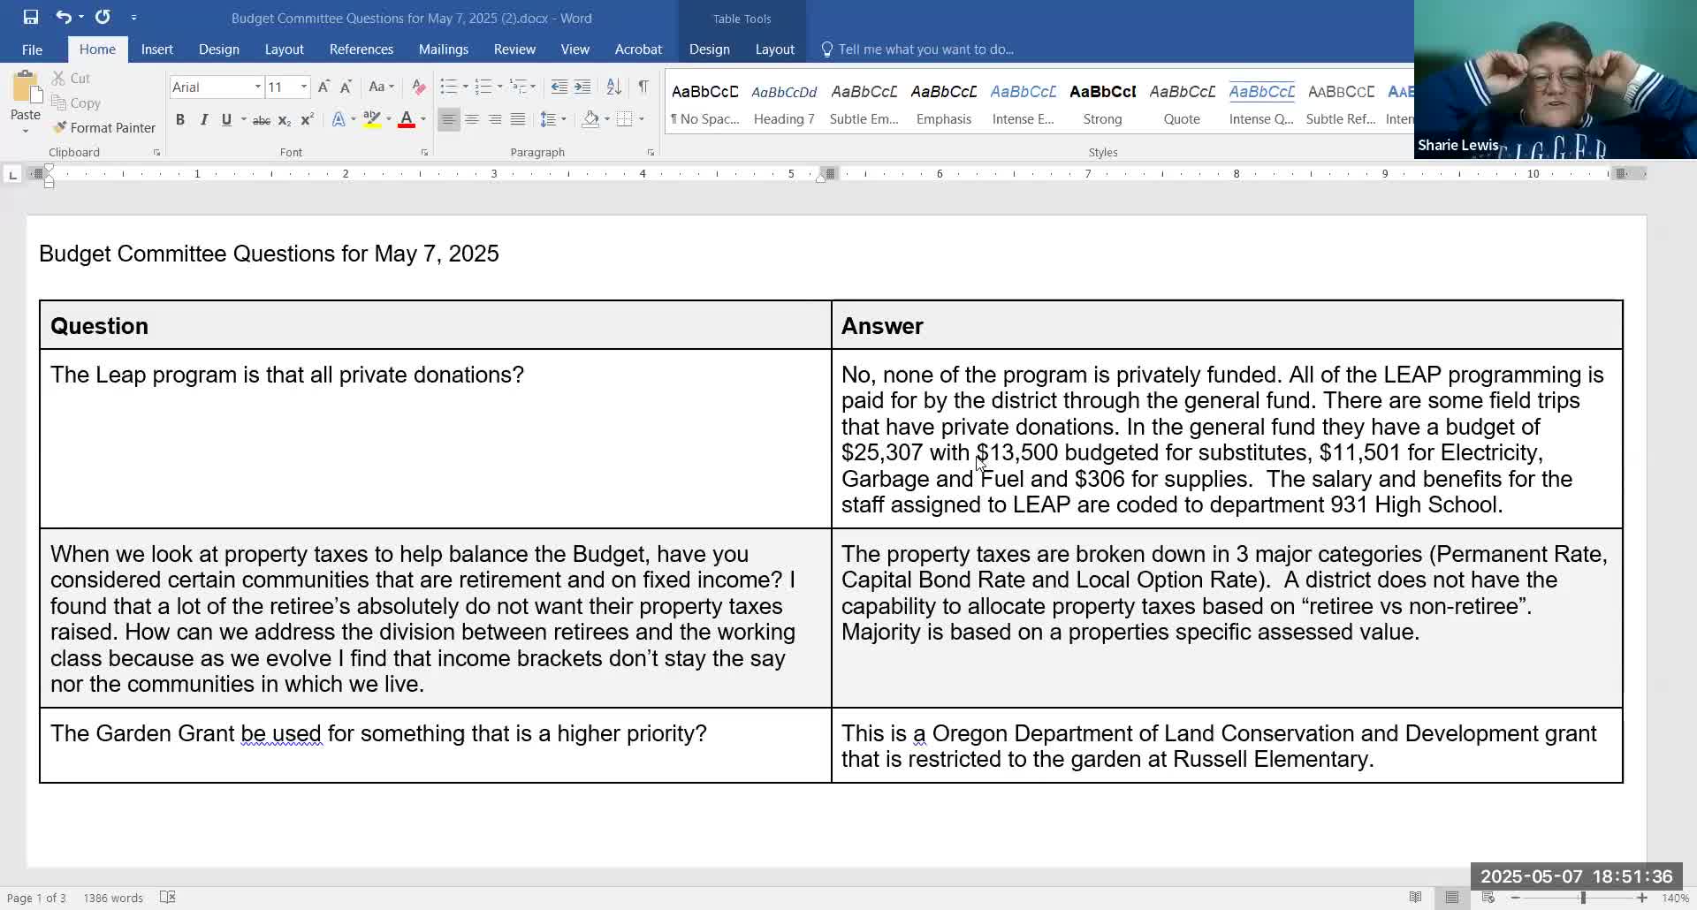Expand the font size dropdown arrow
Image resolution: width=1697 pixels, height=910 pixels.
(x=304, y=87)
